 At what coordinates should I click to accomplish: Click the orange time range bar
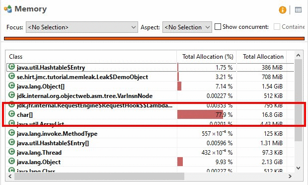click(154, 38)
